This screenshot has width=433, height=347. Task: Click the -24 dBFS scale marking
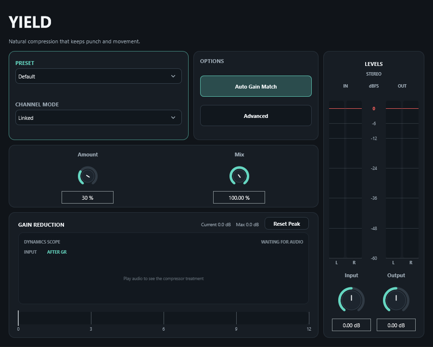tap(374, 168)
